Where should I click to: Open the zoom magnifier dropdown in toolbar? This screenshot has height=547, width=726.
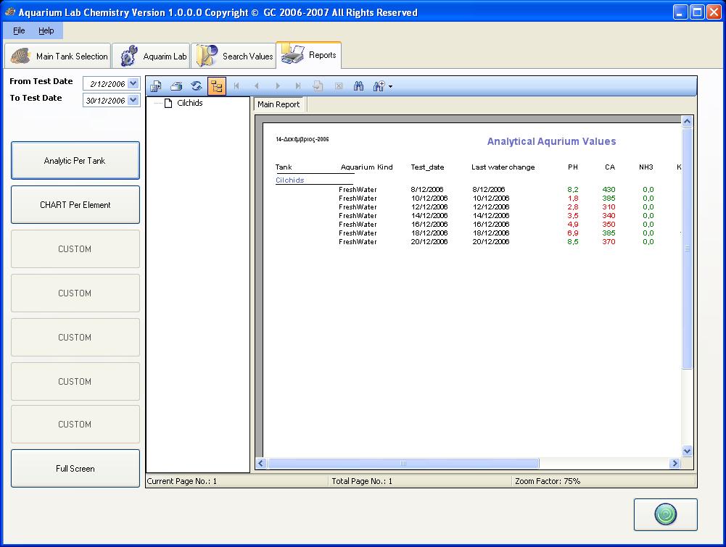pyautogui.click(x=381, y=86)
